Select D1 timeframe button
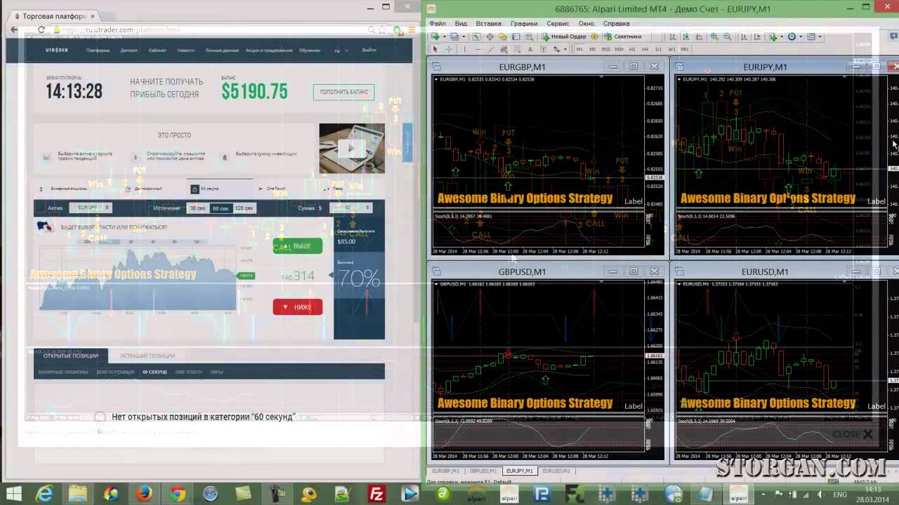 pos(658,49)
